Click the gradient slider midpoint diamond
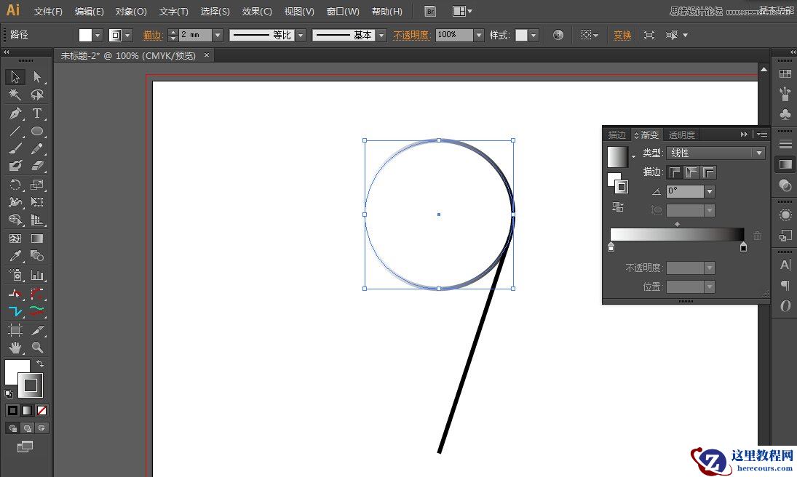797x477 pixels. tap(678, 223)
